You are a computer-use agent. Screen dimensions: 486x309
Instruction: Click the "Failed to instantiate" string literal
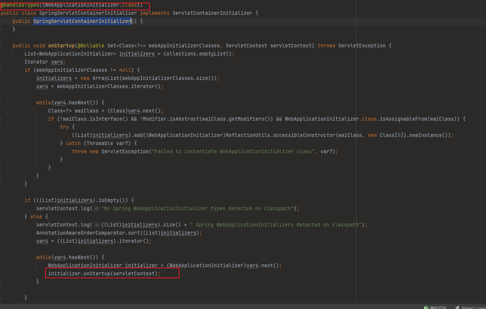click(x=233, y=152)
